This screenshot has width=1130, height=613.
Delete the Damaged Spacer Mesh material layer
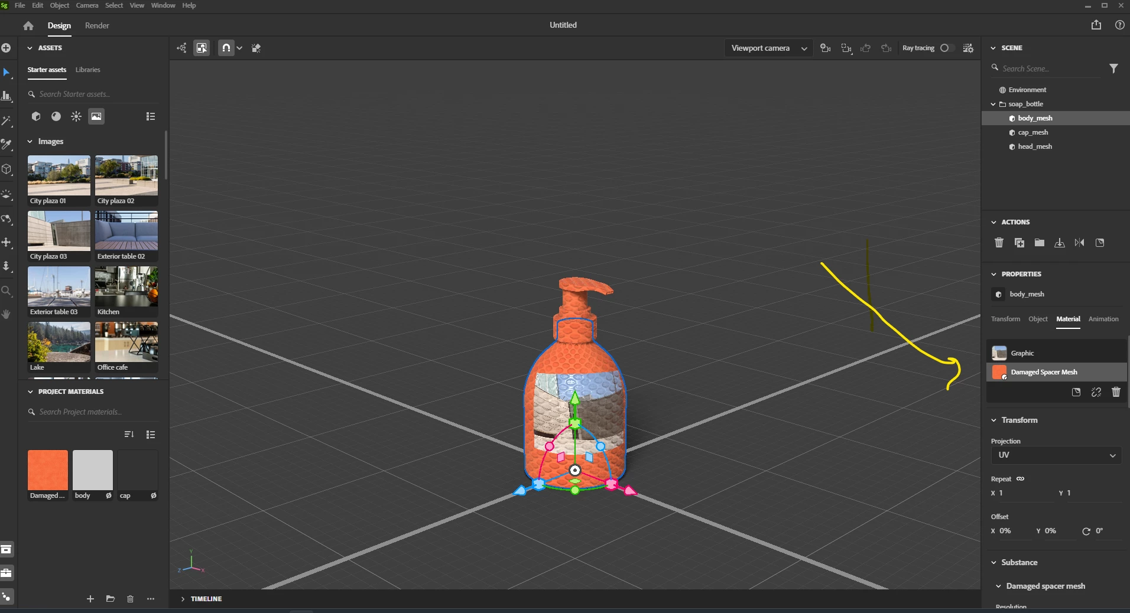pos(1116,392)
